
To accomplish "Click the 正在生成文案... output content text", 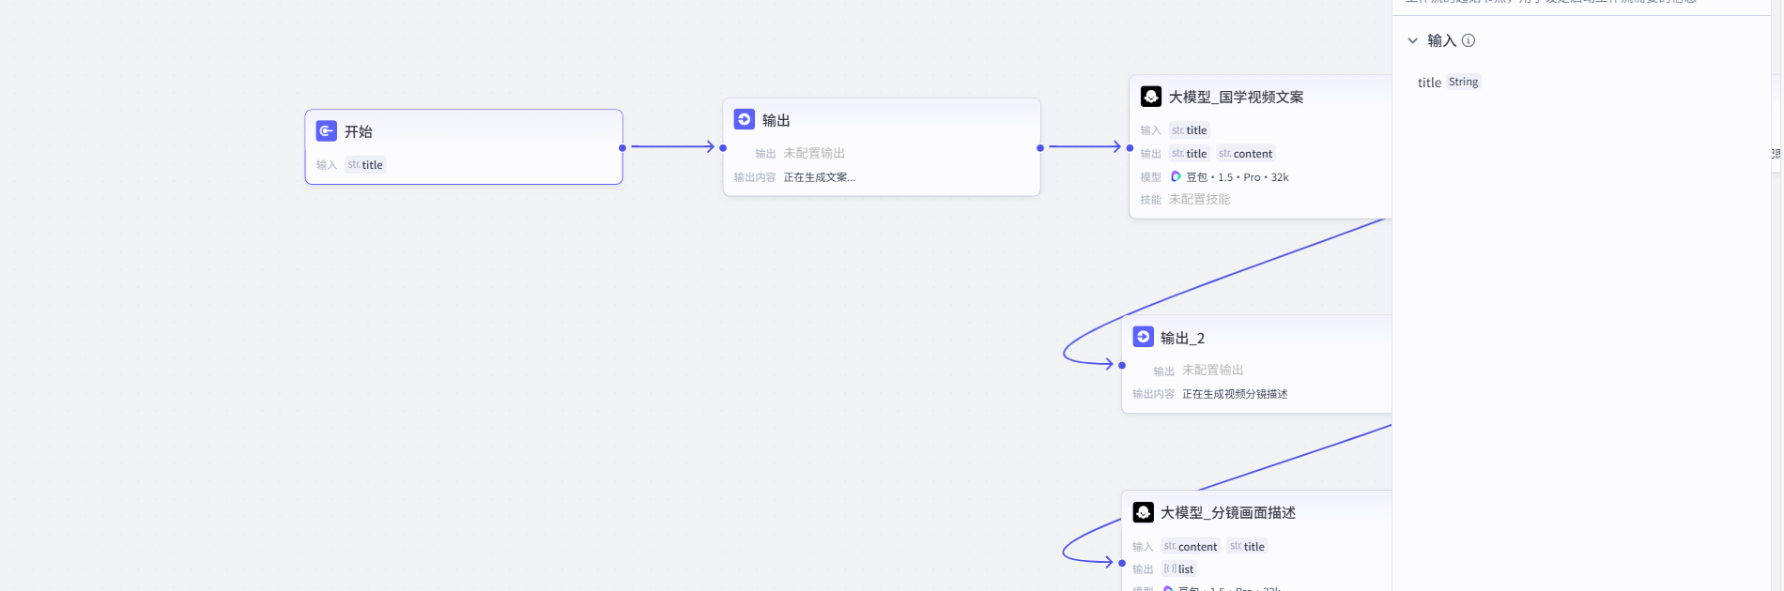I will click(819, 177).
